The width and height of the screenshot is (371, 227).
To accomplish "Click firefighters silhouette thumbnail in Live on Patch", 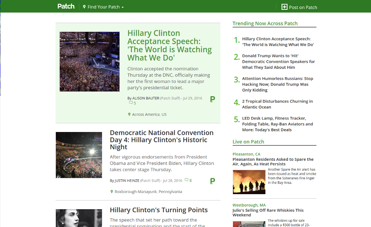I will (249, 182).
